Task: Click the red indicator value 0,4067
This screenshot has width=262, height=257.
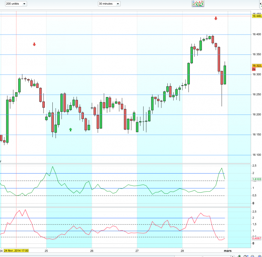Action: click(256, 238)
